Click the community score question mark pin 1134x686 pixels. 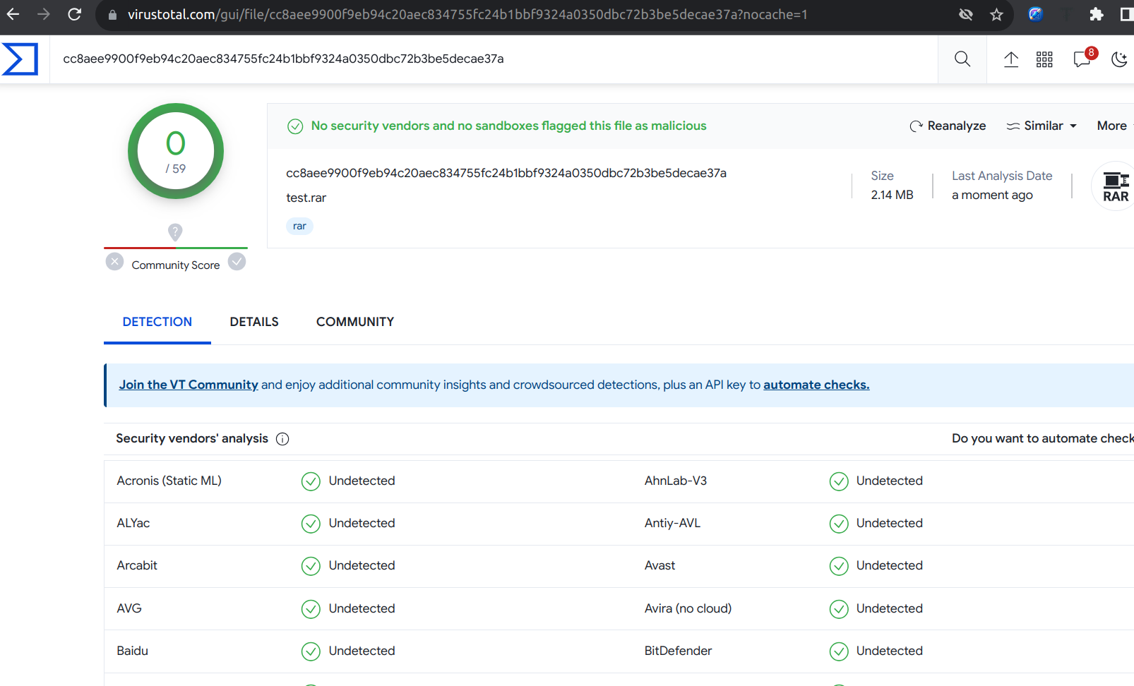click(175, 231)
